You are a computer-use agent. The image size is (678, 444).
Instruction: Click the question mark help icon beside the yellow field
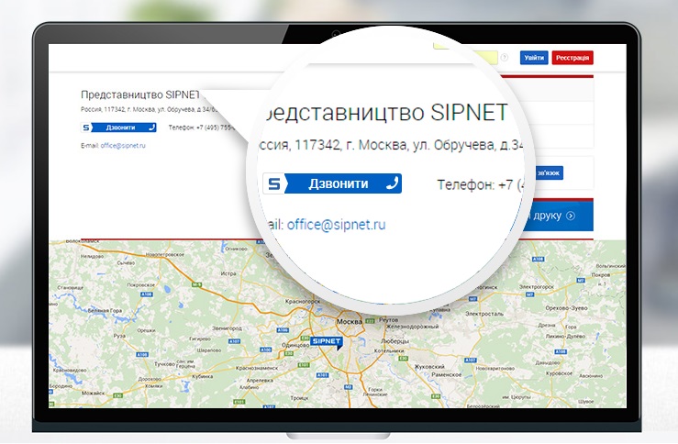[505, 58]
